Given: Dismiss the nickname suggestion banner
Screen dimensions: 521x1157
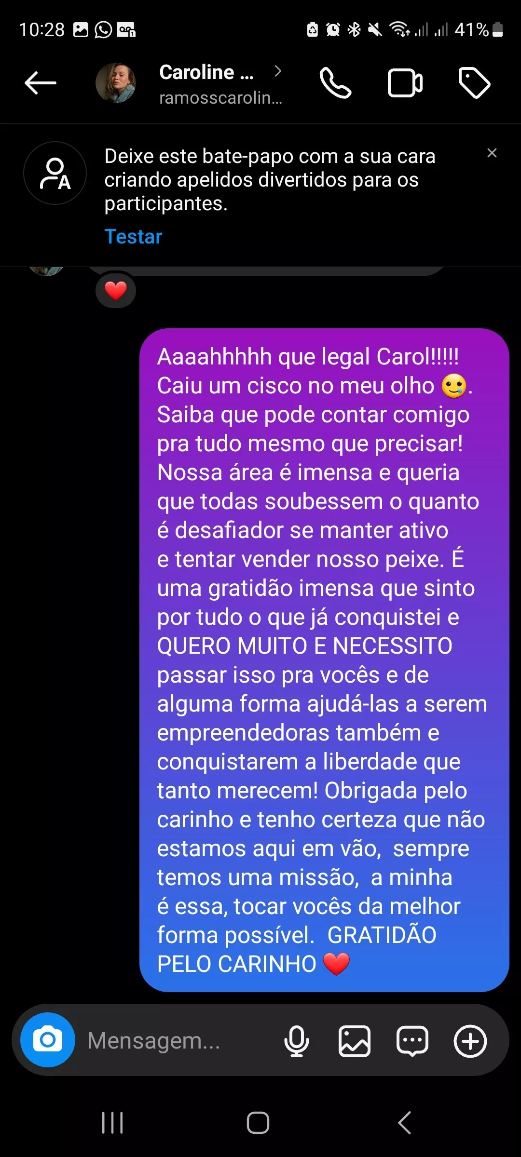Looking at the screenshot, I should 492,153.
